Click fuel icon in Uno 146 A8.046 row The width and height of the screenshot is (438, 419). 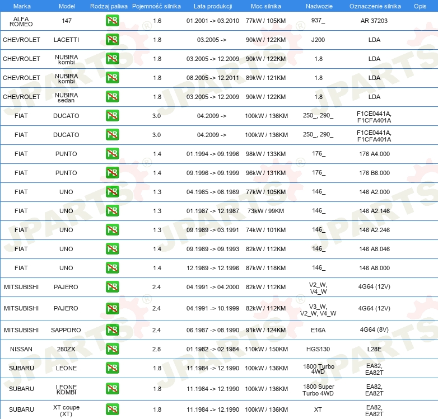[x=112, y=248]
